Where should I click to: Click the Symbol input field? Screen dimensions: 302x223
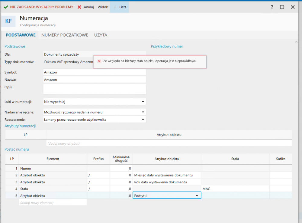click(x=95, y=72)
